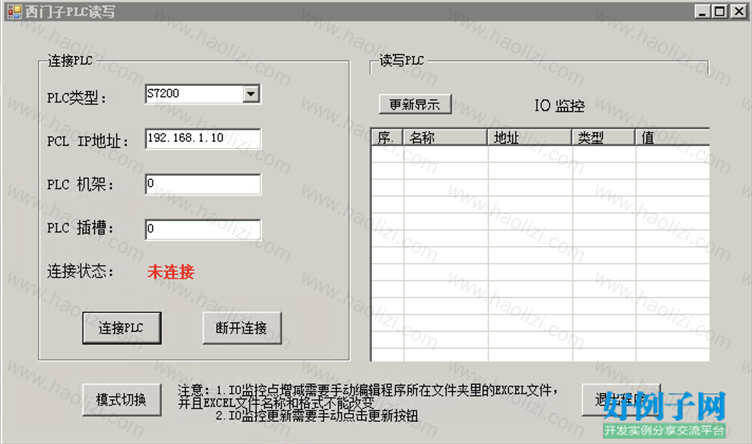The width and height of the screenshot is (752, 444).
Task: Click the PLC类型： label
Action: (77, 98)
